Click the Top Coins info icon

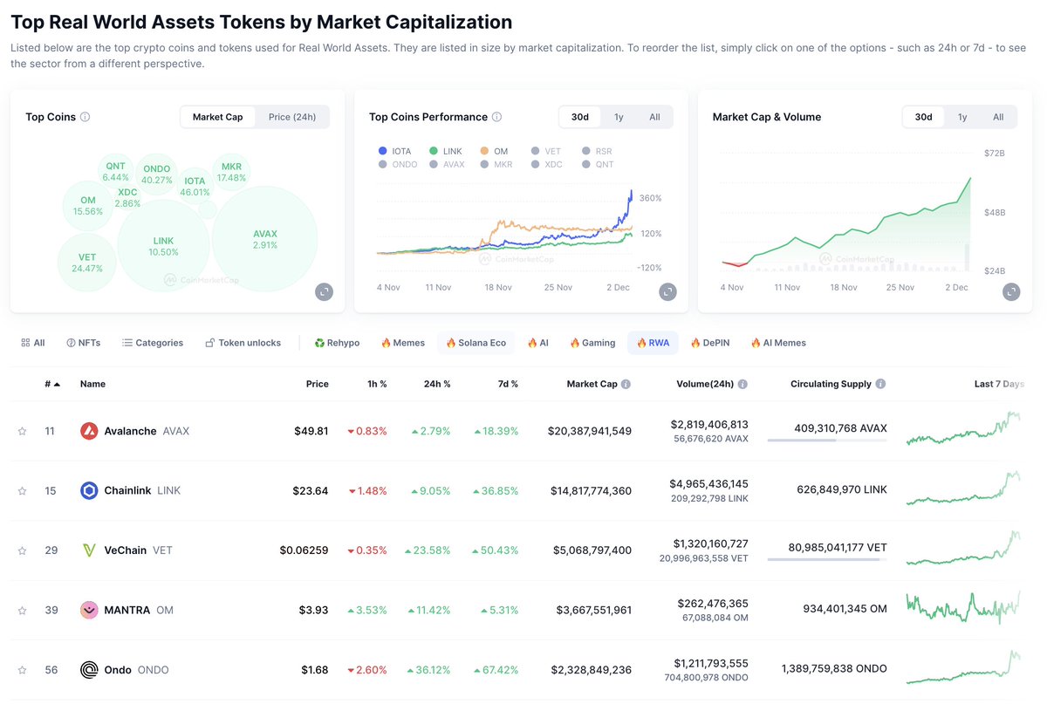coord(85,117)
